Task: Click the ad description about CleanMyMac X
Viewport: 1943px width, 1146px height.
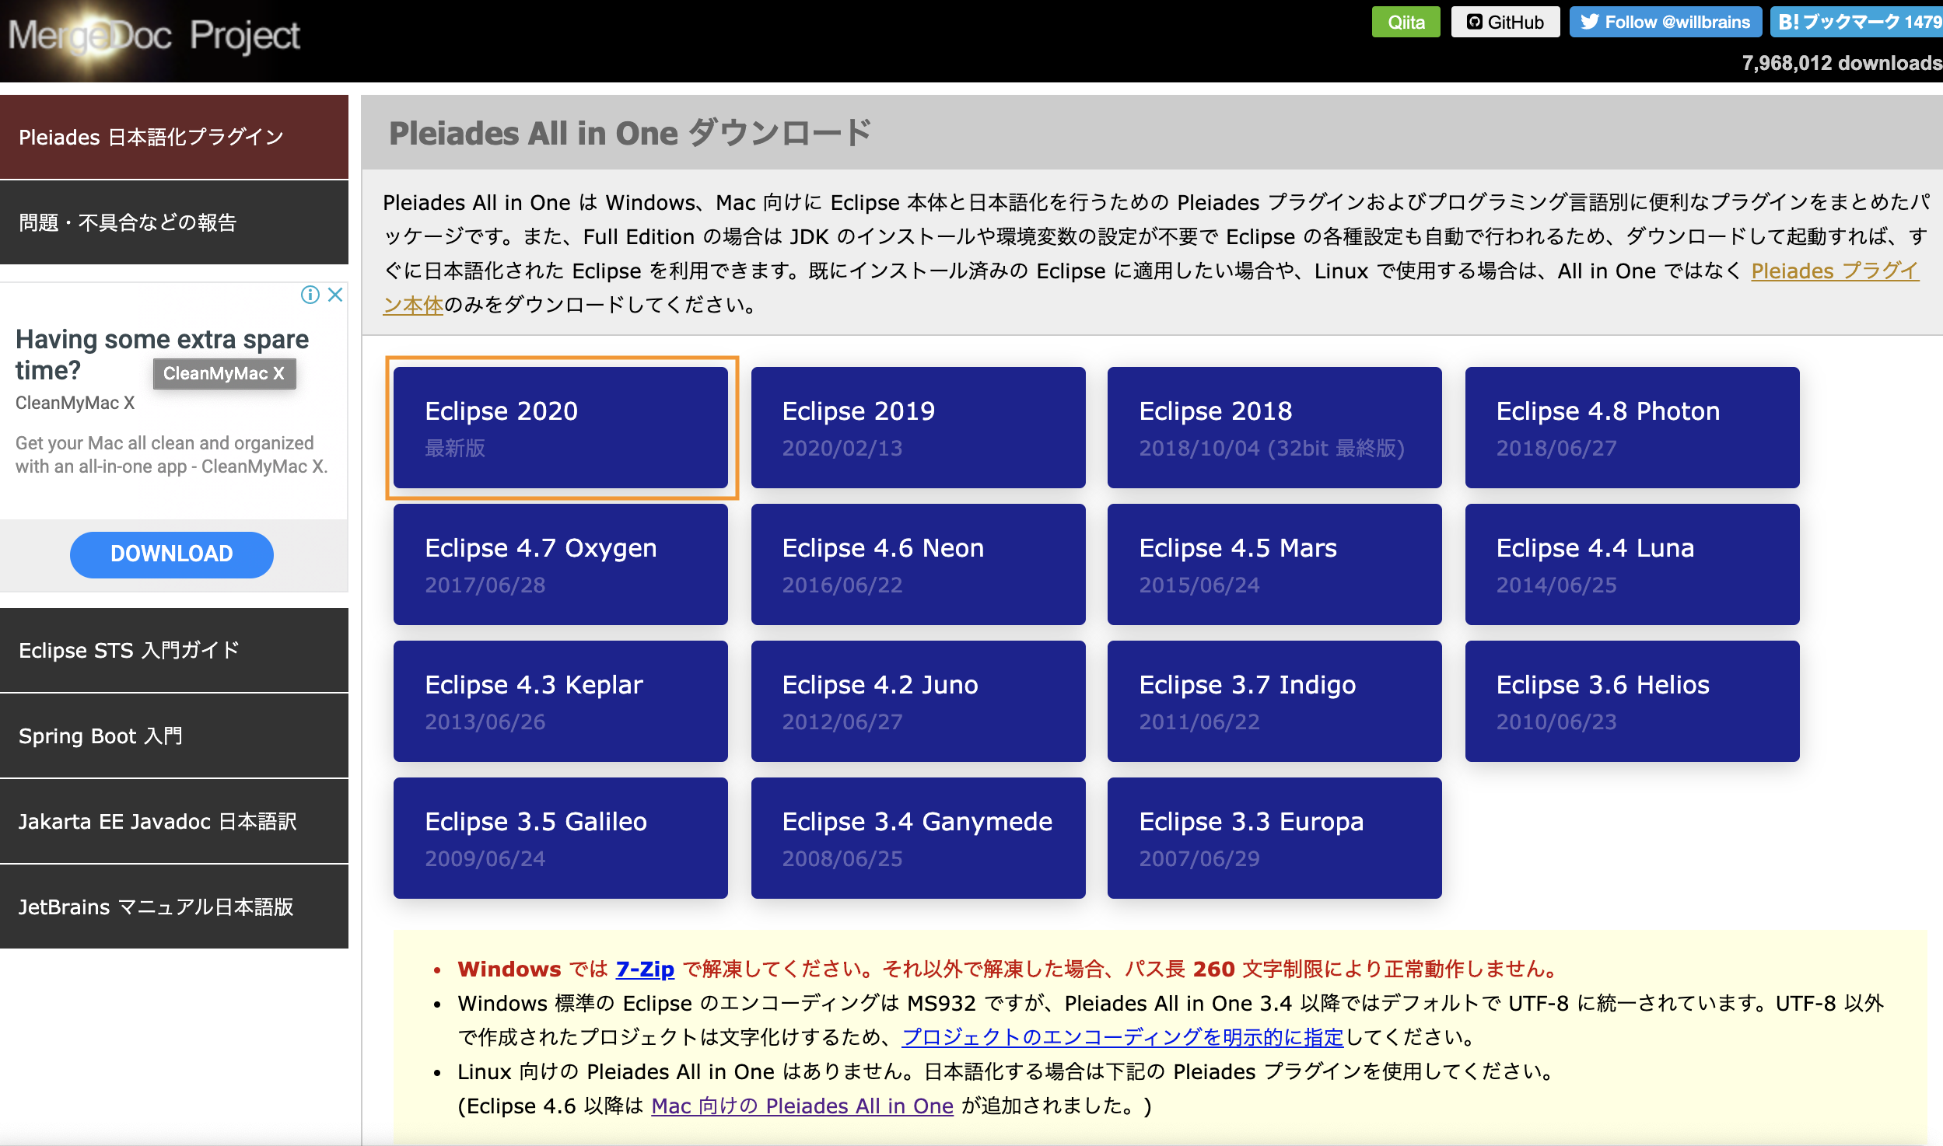Action: (172, 454)
